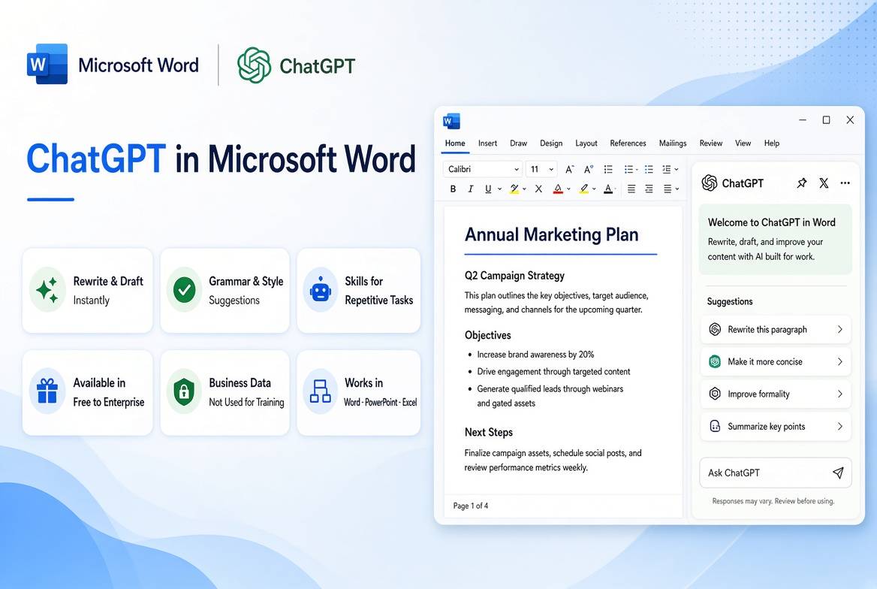
Task: Switch to the Home tab
Action: (455, 143)
